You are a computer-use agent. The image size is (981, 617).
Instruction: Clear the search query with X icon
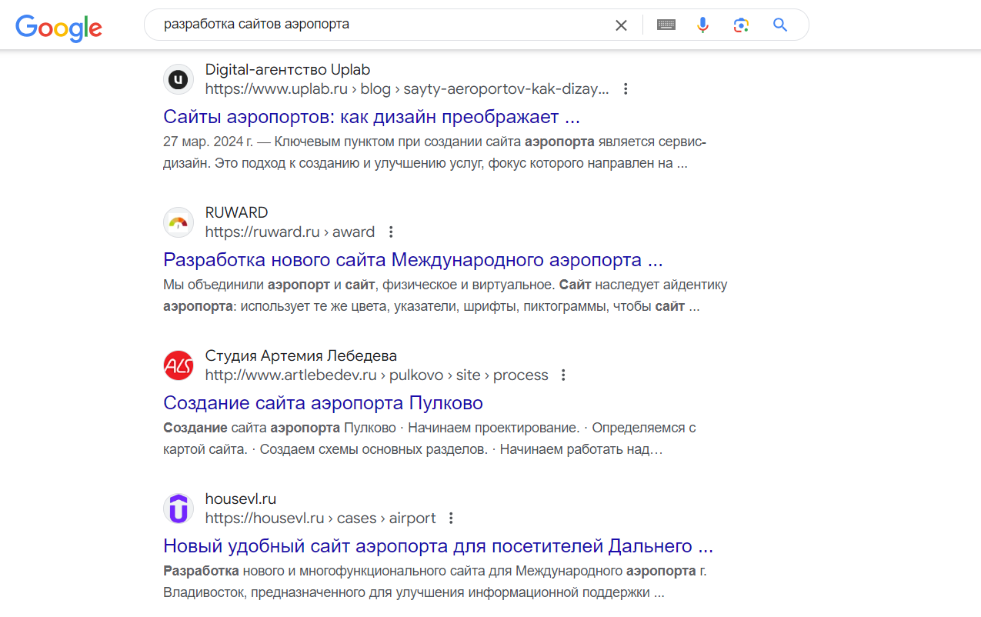tap(621, 25)
